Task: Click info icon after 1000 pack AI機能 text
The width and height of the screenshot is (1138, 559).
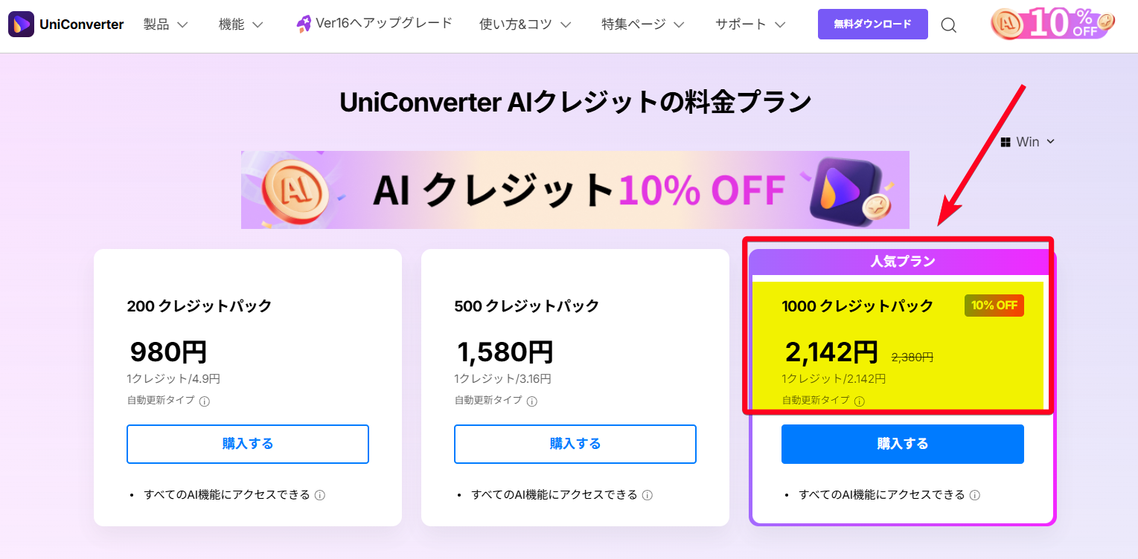Action: point(975,495)
